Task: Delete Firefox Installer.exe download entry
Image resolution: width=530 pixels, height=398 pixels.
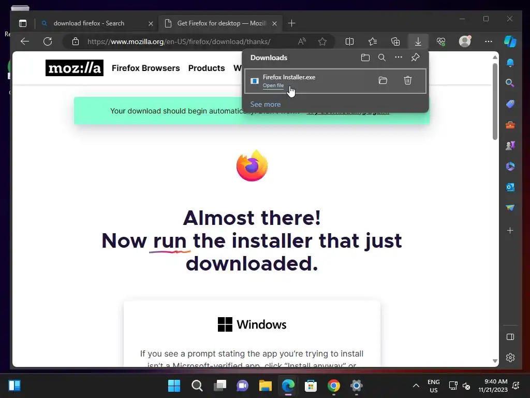Action: coord(408,80)
